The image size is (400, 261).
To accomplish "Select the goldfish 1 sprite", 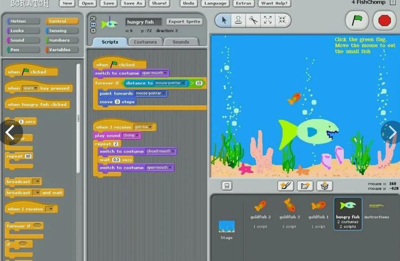I will (318, 214).
